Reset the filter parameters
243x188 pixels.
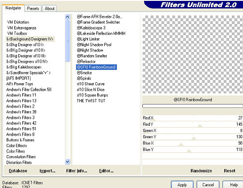click(230, 171)
